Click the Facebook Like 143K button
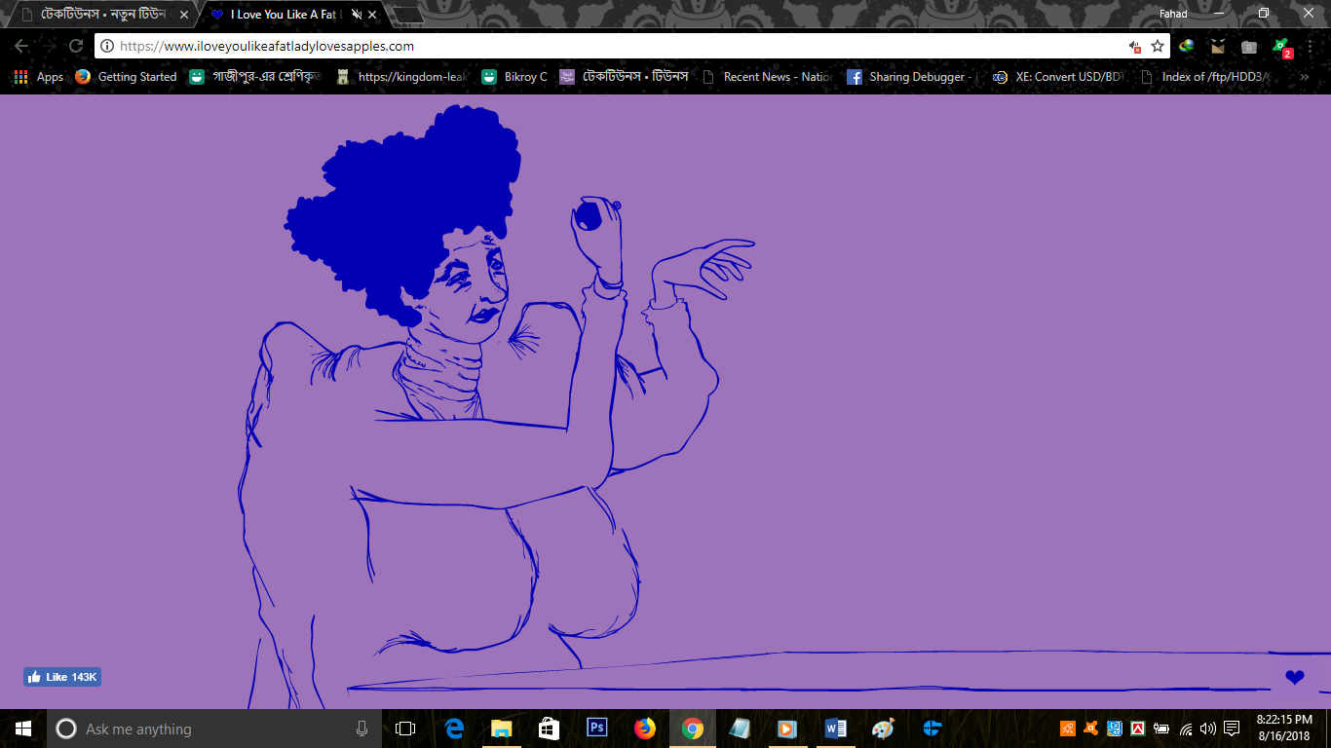Screen dimensions: 1331x748 [62, 677]
